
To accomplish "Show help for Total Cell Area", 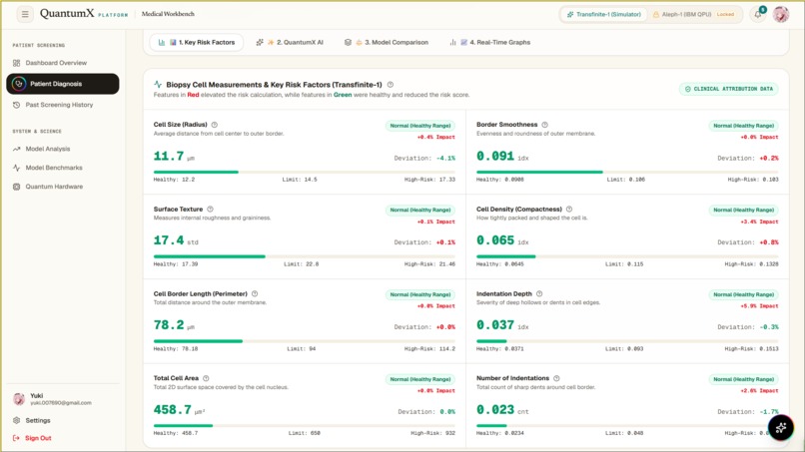I will 206,378.
